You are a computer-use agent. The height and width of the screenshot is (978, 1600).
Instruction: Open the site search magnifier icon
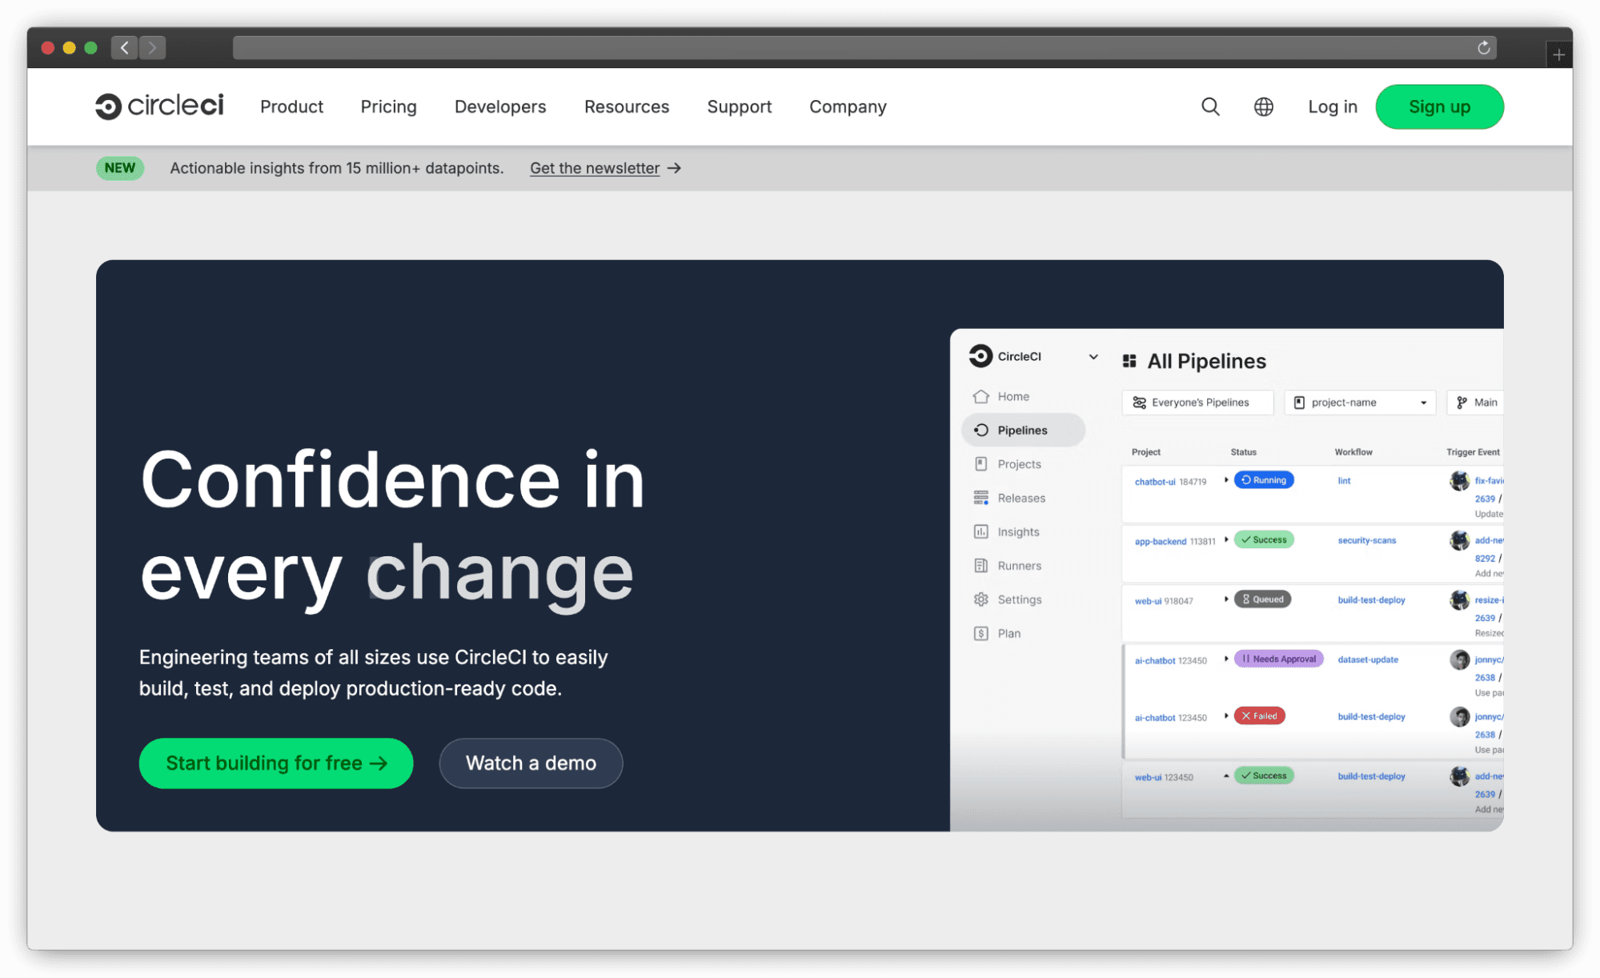pos(1210,106)
